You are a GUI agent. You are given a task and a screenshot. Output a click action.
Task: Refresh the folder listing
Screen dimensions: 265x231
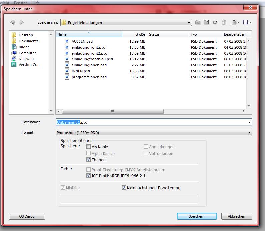(215, 22)
